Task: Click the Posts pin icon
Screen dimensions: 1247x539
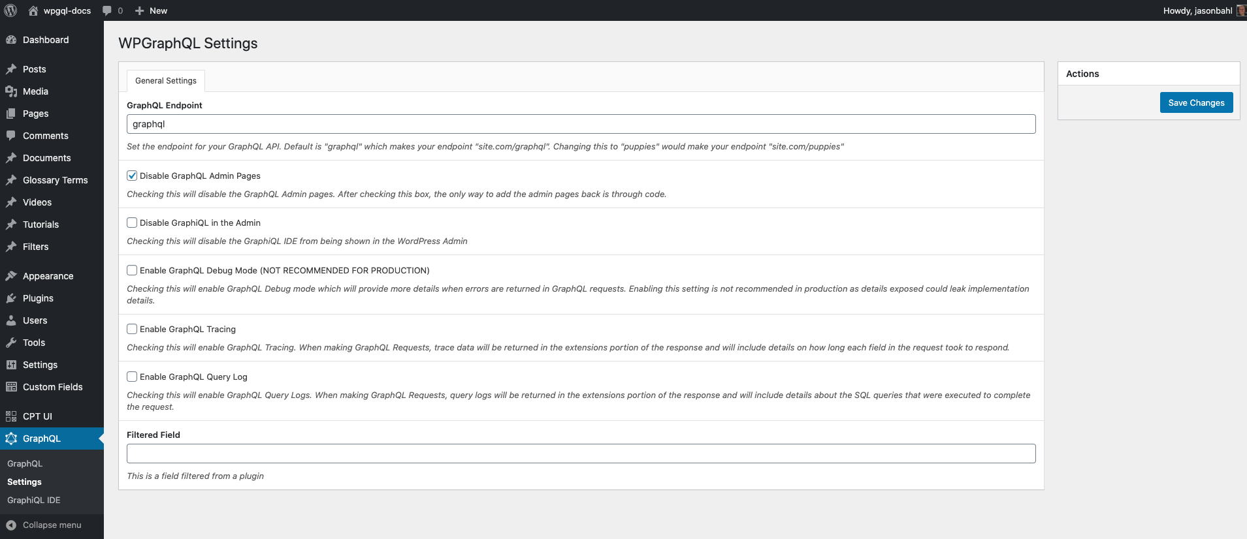Action: point(11,69)
